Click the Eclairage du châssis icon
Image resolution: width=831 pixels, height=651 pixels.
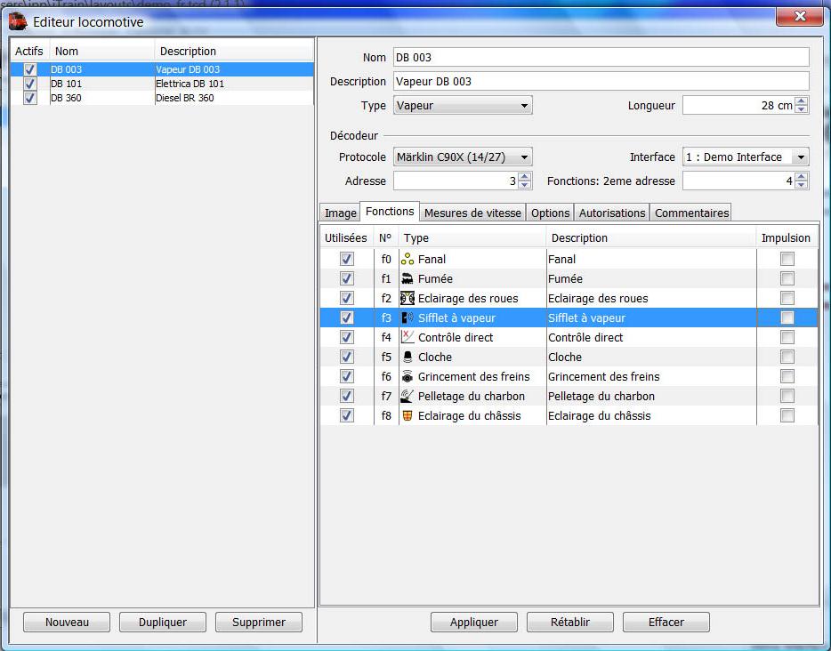click(407, 416)
